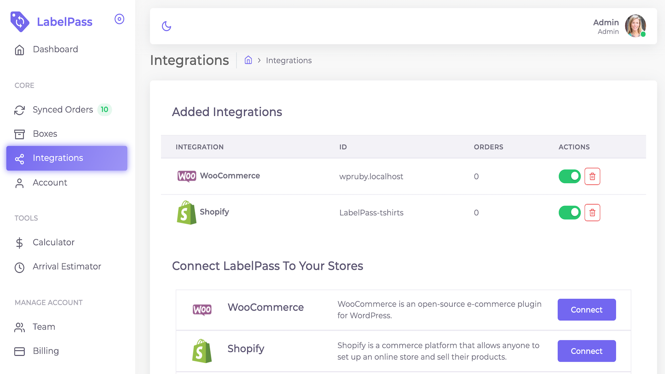665x374 pixels.
Task: Click the INTEGRATION column header
Action: (199, 147)
